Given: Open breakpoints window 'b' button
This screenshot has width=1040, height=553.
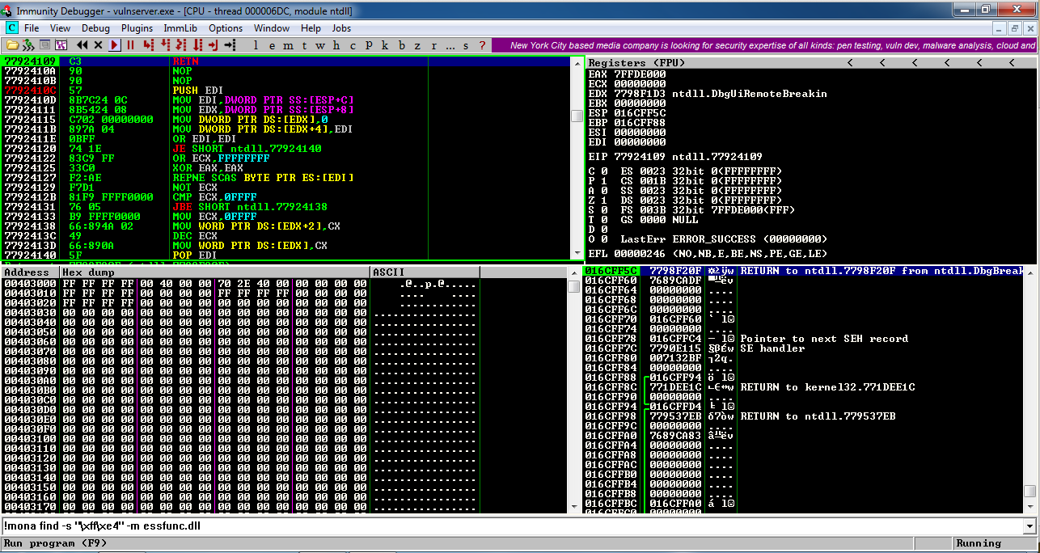Looking at the screenshot, I should 404,45.
